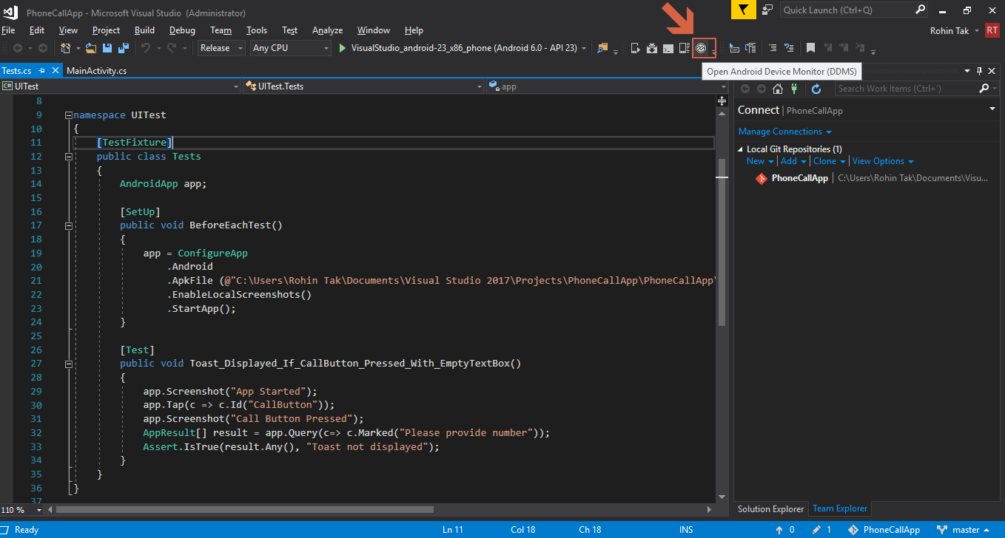Switch to the Solution Explorer tab
The height and width of the screenshot is (538, 1005).
(x=770, y=509)
